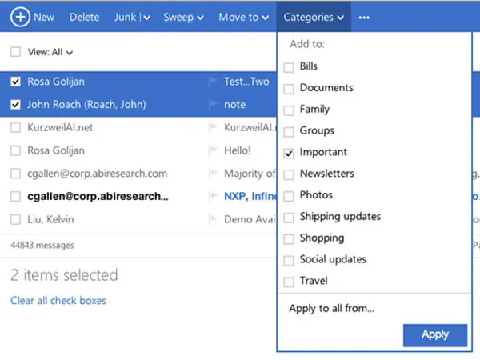Open the more options ellipsis menu
The image size is (480, 360).
[x=364, y=18]
